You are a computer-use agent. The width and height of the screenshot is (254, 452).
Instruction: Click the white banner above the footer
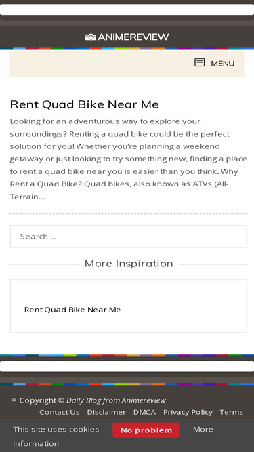tap(127, 366)
